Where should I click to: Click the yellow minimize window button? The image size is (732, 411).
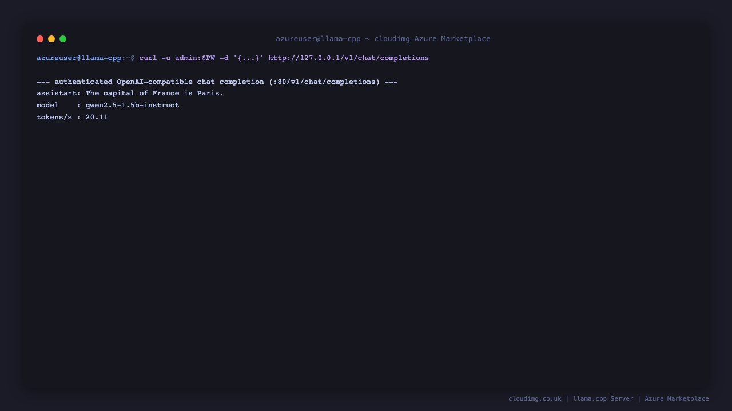coord(51,39)
